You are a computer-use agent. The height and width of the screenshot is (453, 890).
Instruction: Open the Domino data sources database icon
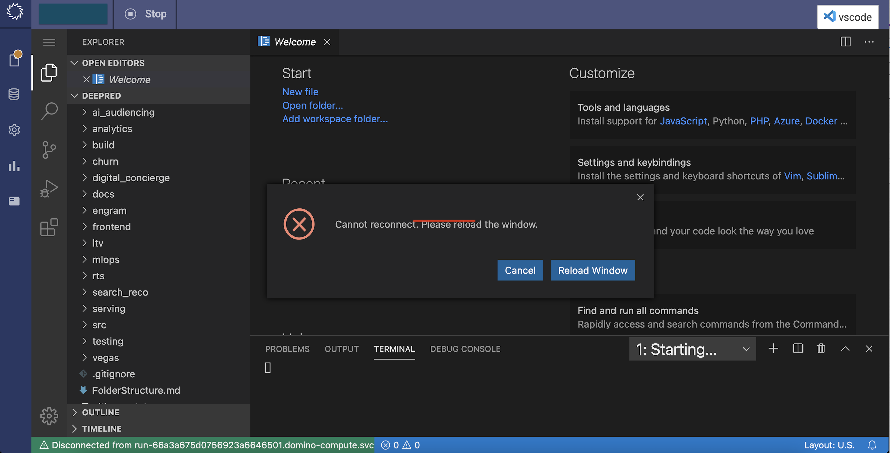[14, 94]
